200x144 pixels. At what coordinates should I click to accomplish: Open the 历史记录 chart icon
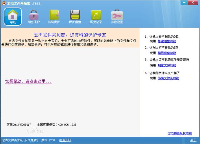click(96, 17)
